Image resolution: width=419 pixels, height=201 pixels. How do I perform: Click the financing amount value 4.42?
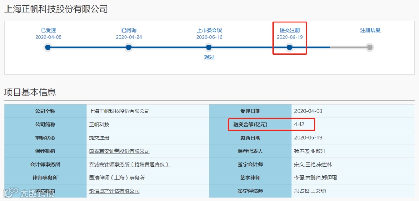point(299,124)
